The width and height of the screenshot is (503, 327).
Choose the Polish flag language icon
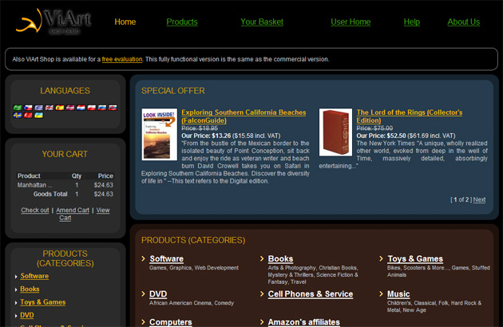[x=92, y=108]
